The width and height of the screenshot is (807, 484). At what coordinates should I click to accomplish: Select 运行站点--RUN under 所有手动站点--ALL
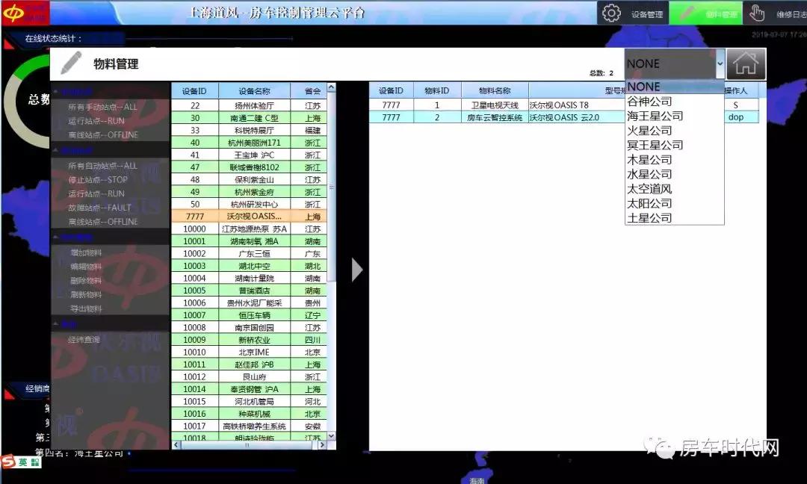pos(96,121)
